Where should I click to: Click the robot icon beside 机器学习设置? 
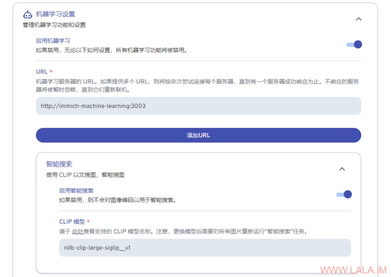tap(27, 15)
